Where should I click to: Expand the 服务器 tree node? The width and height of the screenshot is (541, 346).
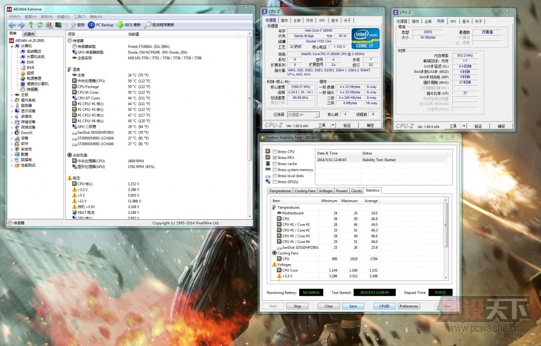(x=12, y=106)
